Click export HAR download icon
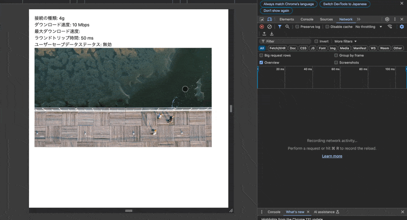 coord(272,34)
